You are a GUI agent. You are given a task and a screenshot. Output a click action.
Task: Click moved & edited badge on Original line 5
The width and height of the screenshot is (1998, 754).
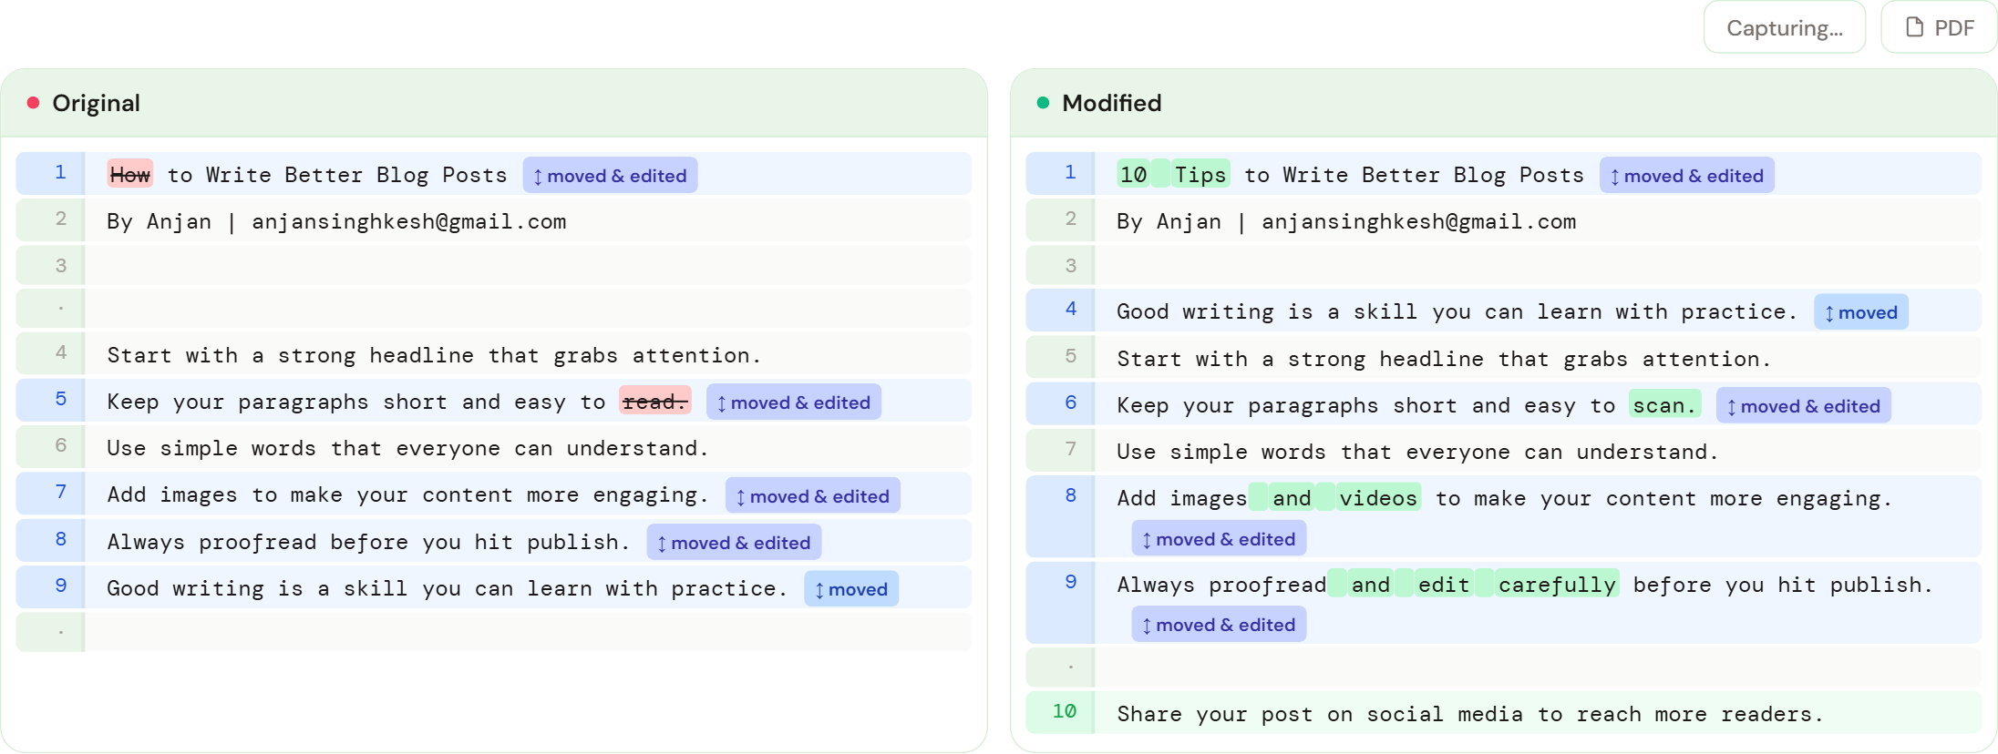793,402
